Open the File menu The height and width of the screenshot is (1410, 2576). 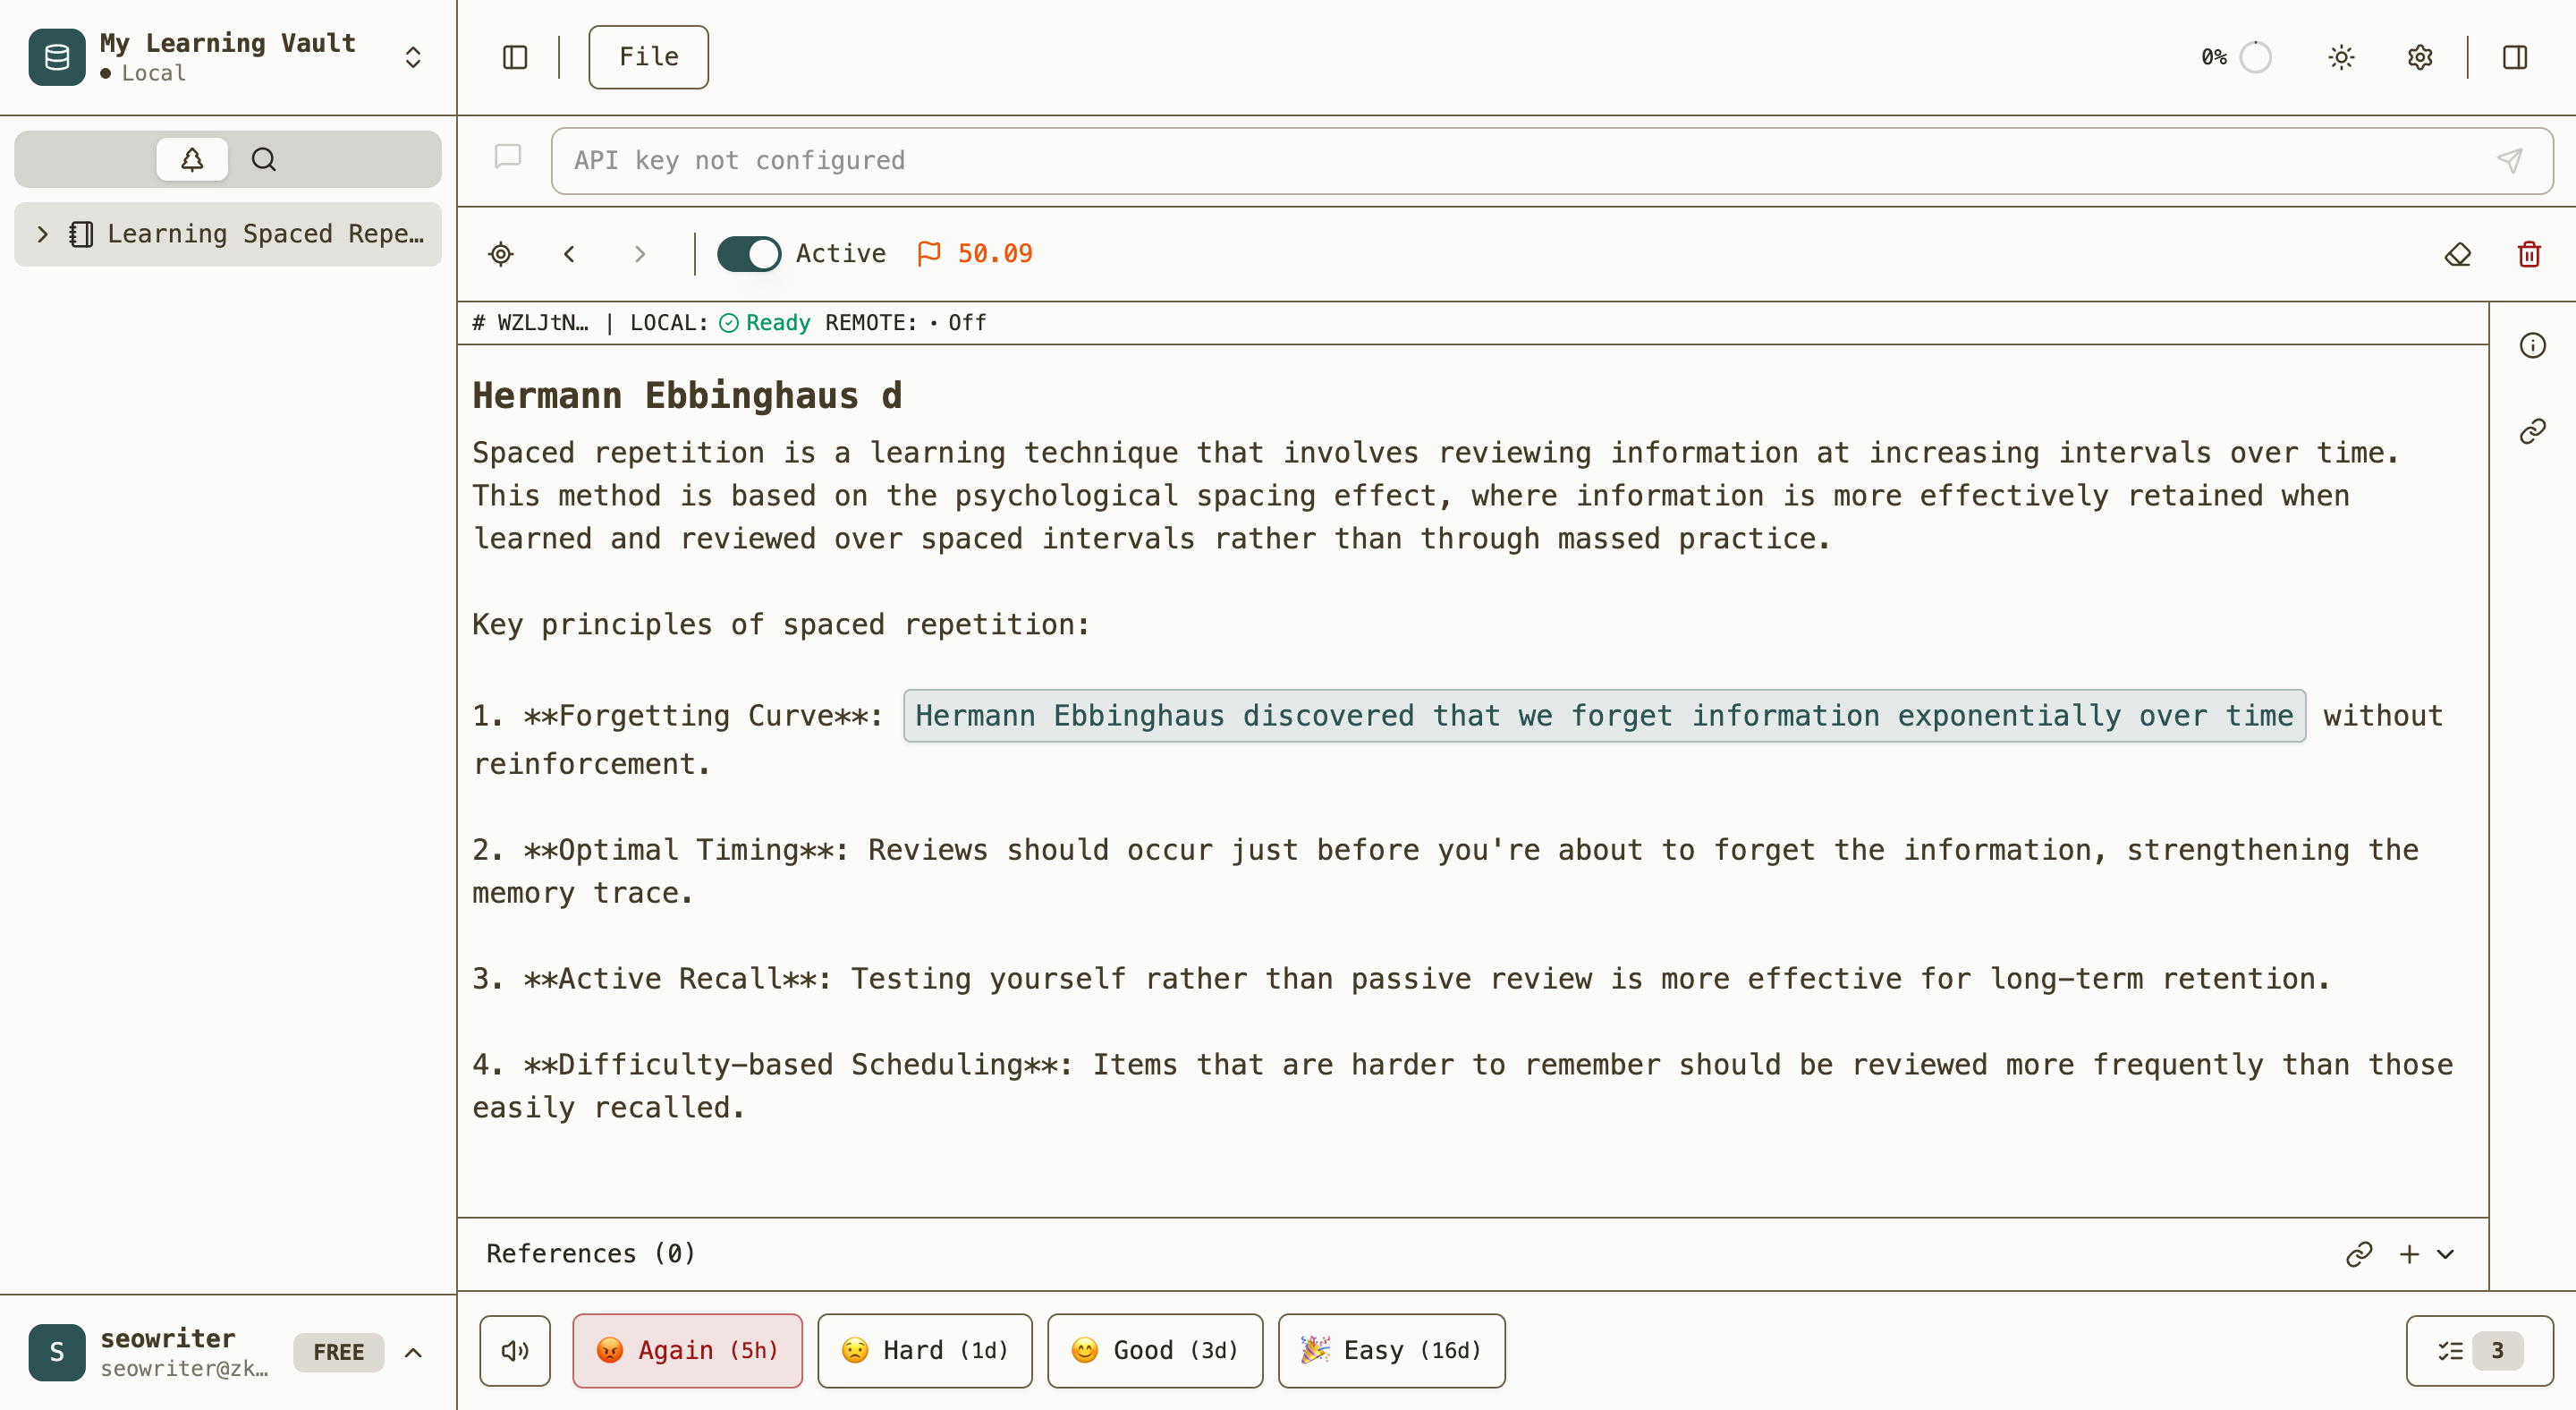click(x=648, y=57)
